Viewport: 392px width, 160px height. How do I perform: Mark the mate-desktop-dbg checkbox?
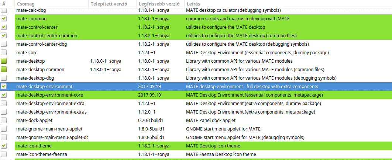pyautogui.click(x=4, y=78)
